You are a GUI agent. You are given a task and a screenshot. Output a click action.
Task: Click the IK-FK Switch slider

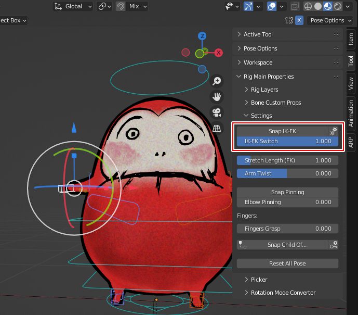click(287, 141)
